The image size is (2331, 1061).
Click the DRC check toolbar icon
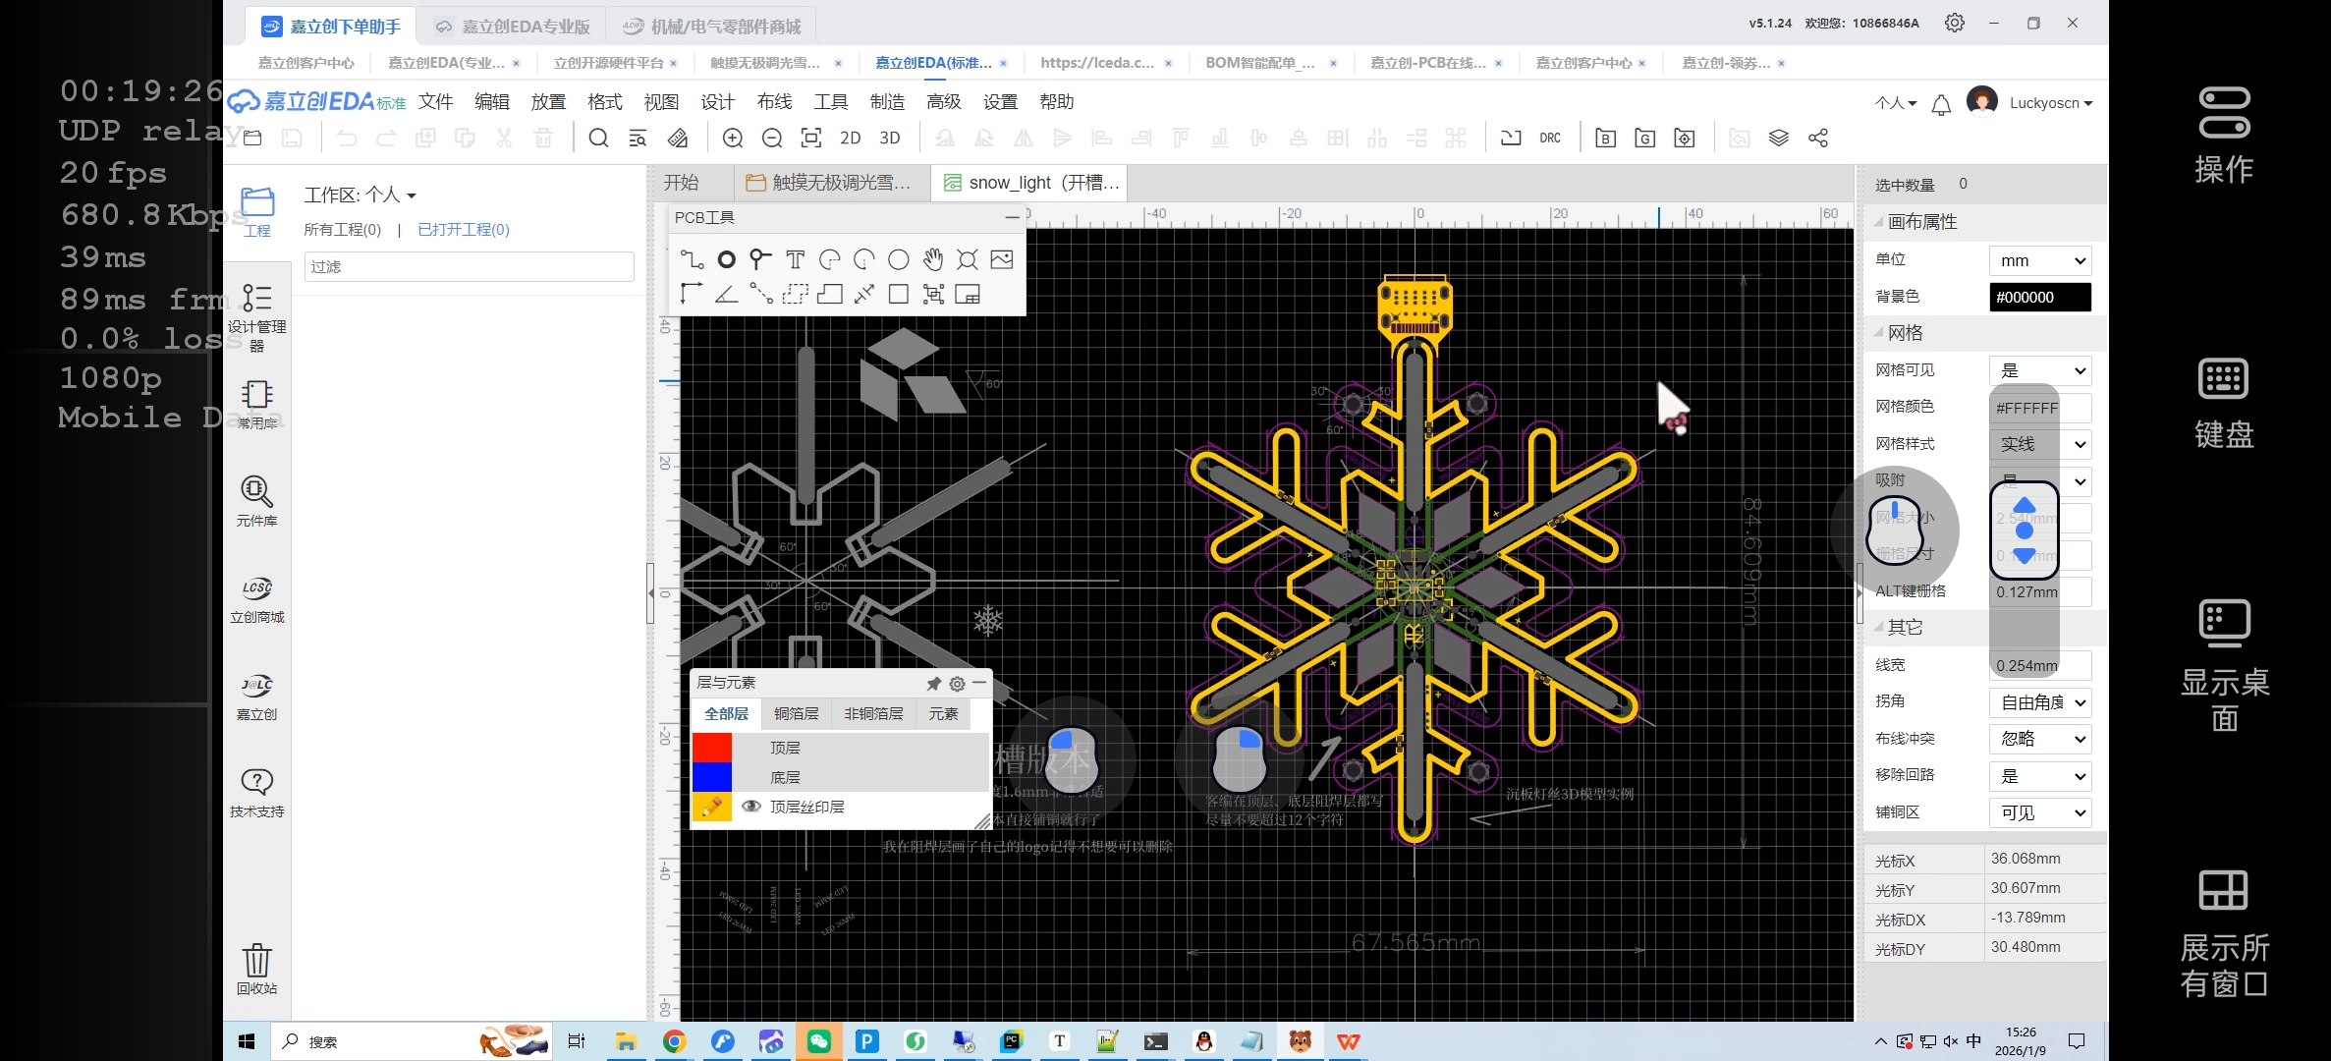1549,139
